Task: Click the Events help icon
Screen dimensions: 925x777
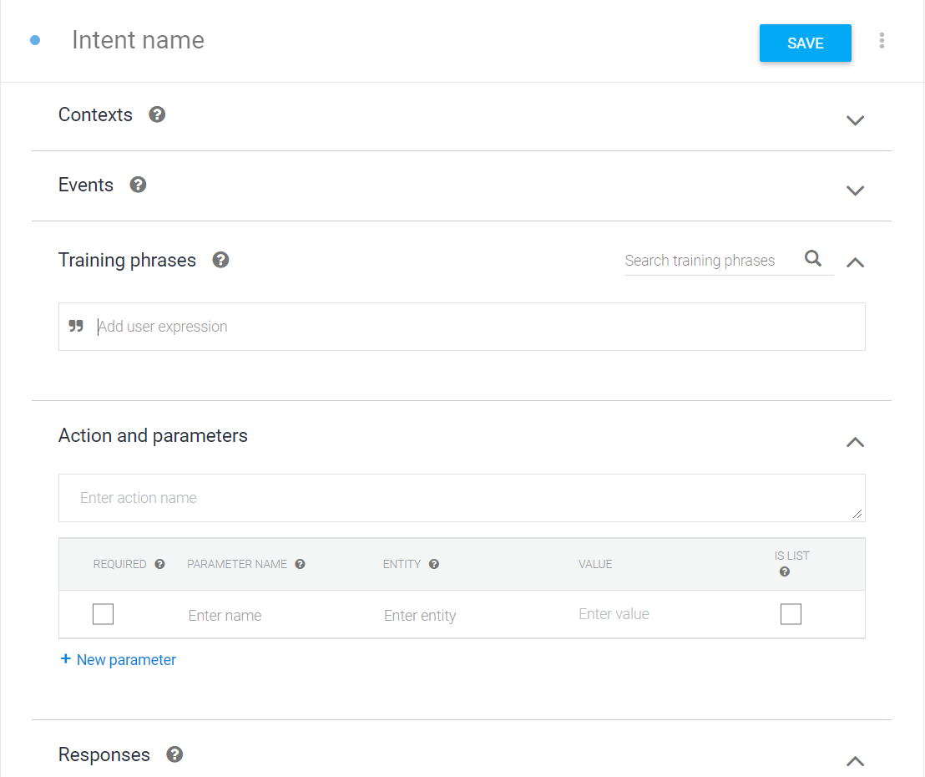Action: [138, 185]
